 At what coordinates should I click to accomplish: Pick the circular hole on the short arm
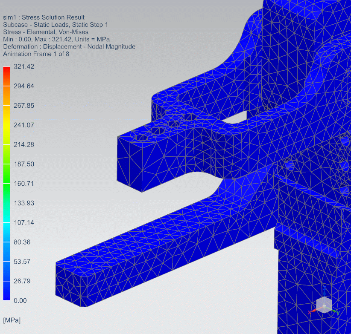pos(141,137)
